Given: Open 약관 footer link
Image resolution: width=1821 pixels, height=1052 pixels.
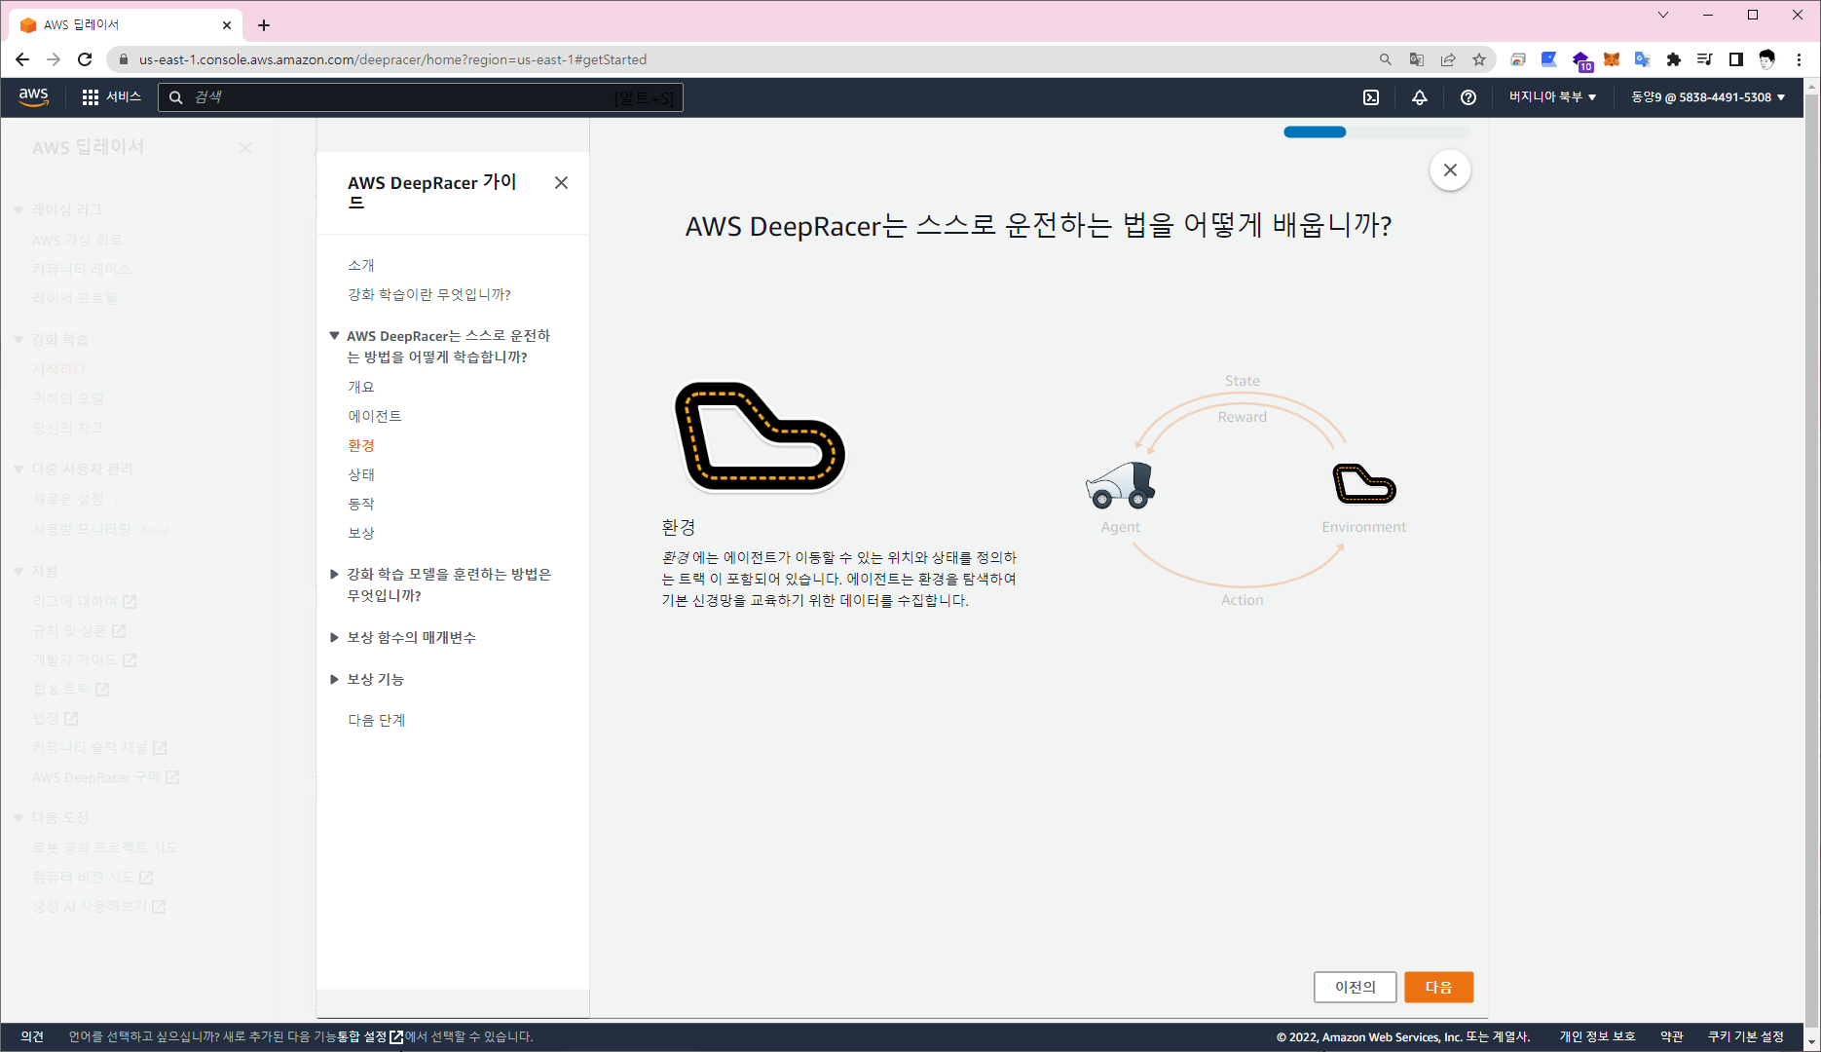Looking at the screenshot, I should pos(1672,1036).
